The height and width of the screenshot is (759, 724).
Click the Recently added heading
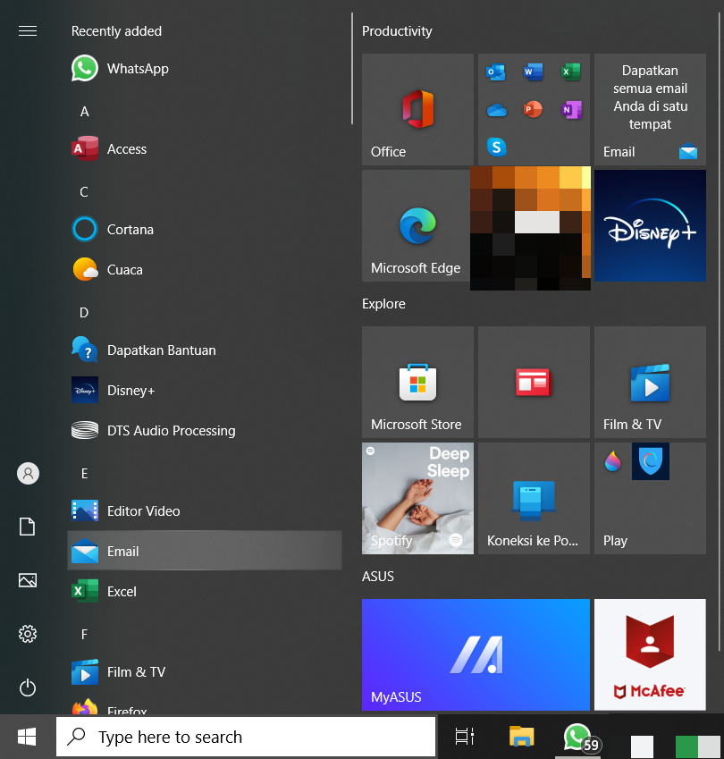(116, 31)
